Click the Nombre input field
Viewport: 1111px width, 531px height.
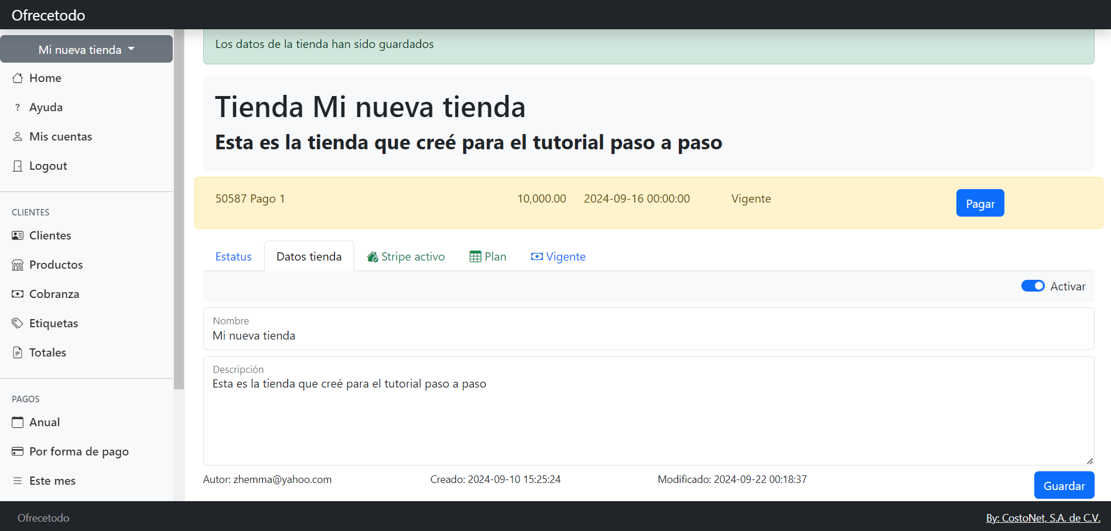[x=648, y=335]
